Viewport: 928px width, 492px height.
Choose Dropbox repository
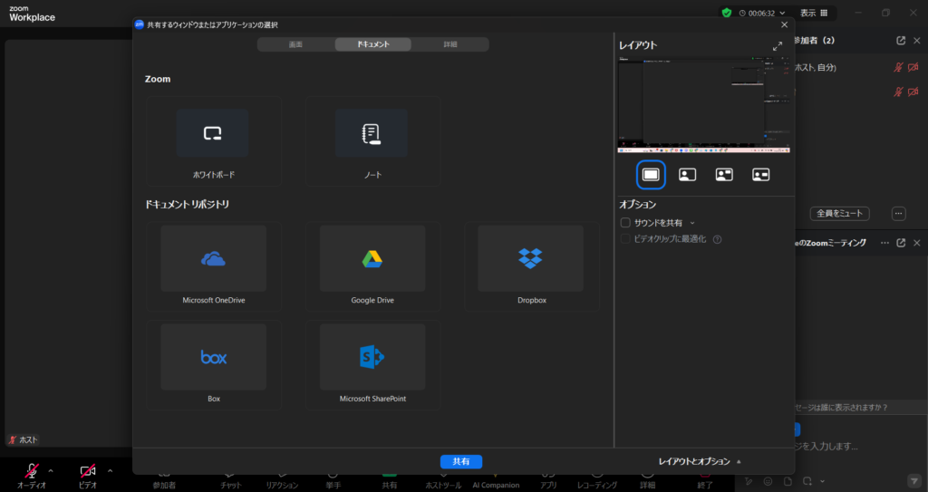[x=531, y=265]
